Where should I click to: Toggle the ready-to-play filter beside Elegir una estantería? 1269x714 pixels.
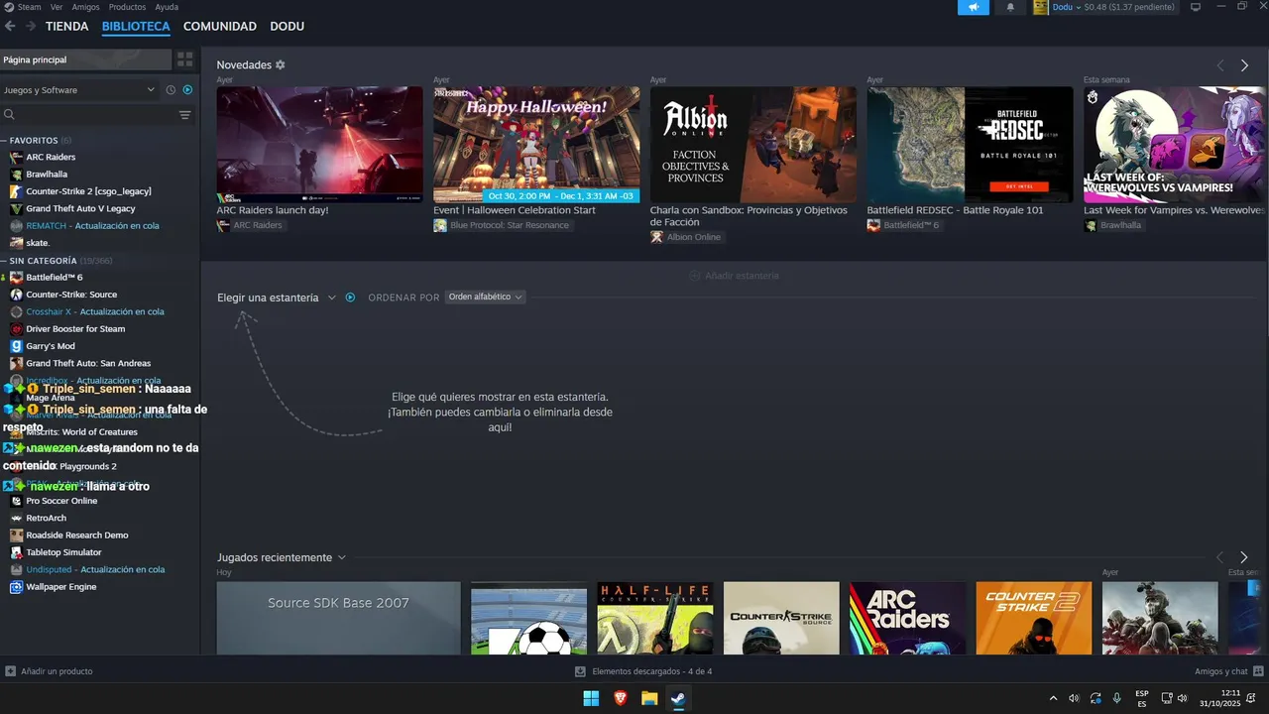click(350, 297)
